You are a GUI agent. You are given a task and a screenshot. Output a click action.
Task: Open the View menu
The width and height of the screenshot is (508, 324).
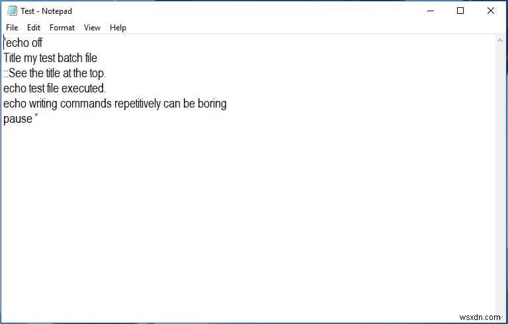[92, 28]
